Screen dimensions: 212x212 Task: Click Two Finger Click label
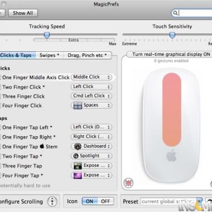(x=23, y=87)
